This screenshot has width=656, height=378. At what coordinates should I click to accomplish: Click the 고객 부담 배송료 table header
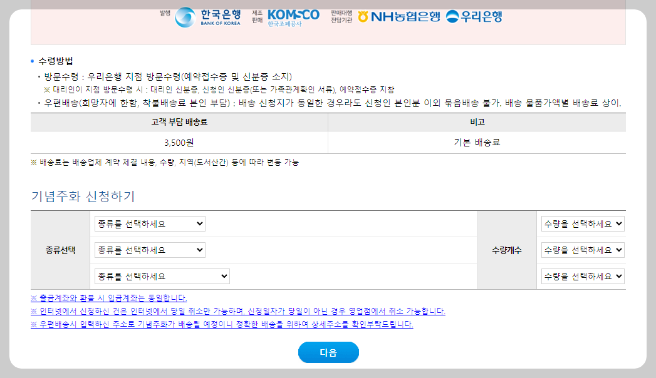click(179, 123)
